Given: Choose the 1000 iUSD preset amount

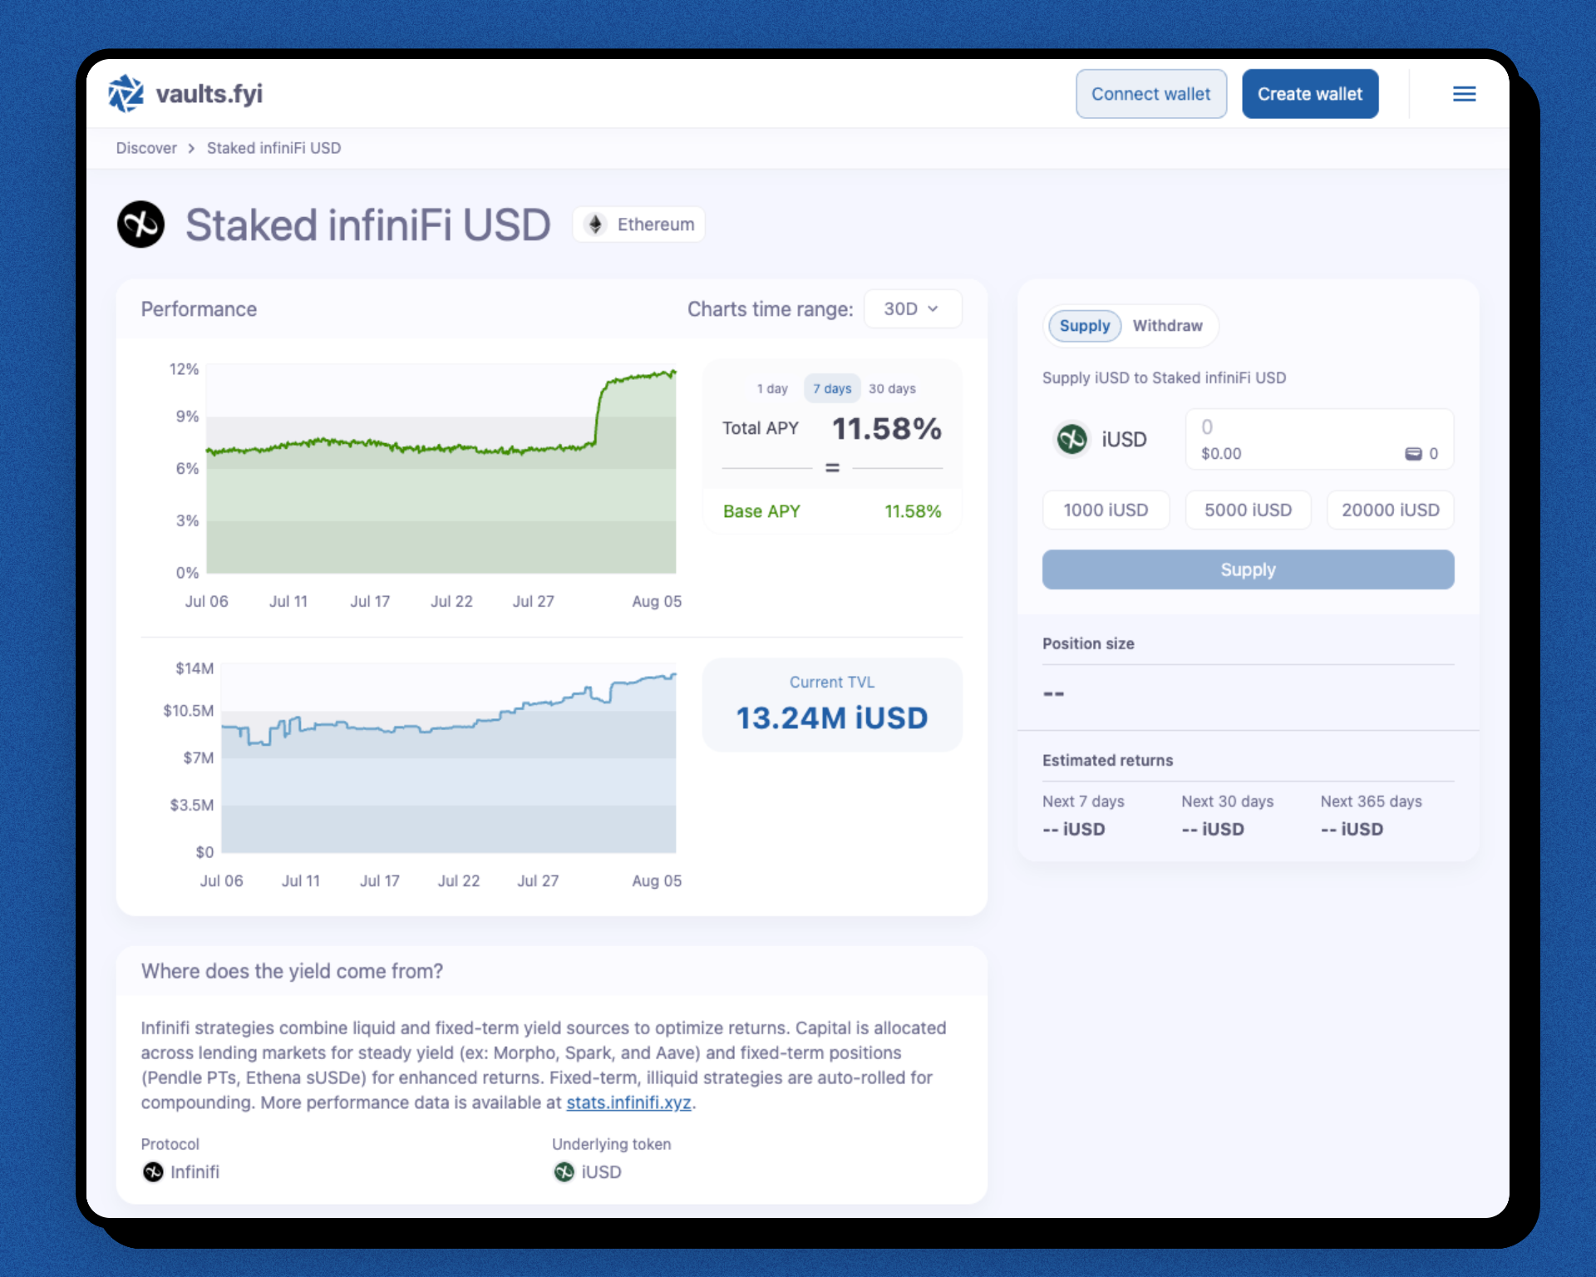Looking at the screenshot, I should point(1106,510).
